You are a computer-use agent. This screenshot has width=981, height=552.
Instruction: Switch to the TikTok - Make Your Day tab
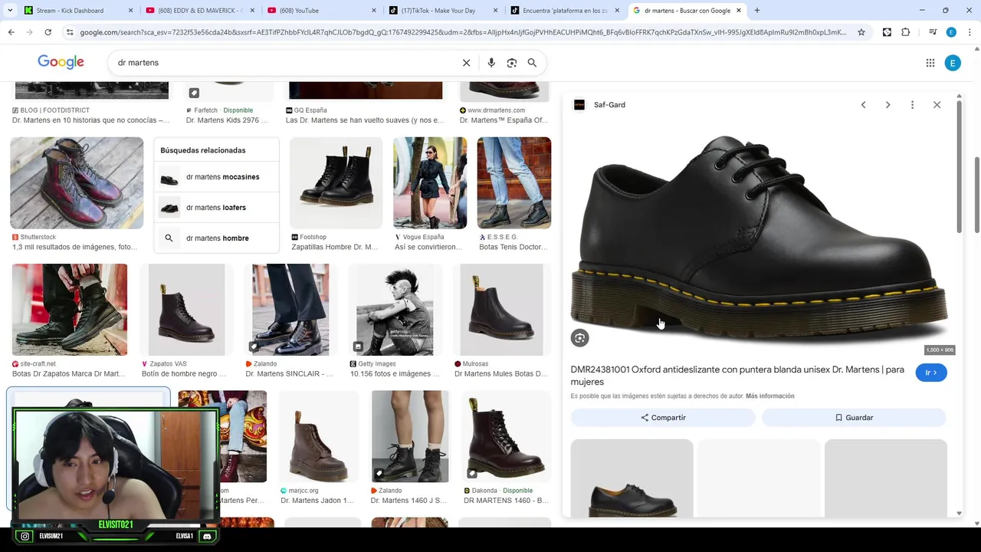(x=437, y=10)
